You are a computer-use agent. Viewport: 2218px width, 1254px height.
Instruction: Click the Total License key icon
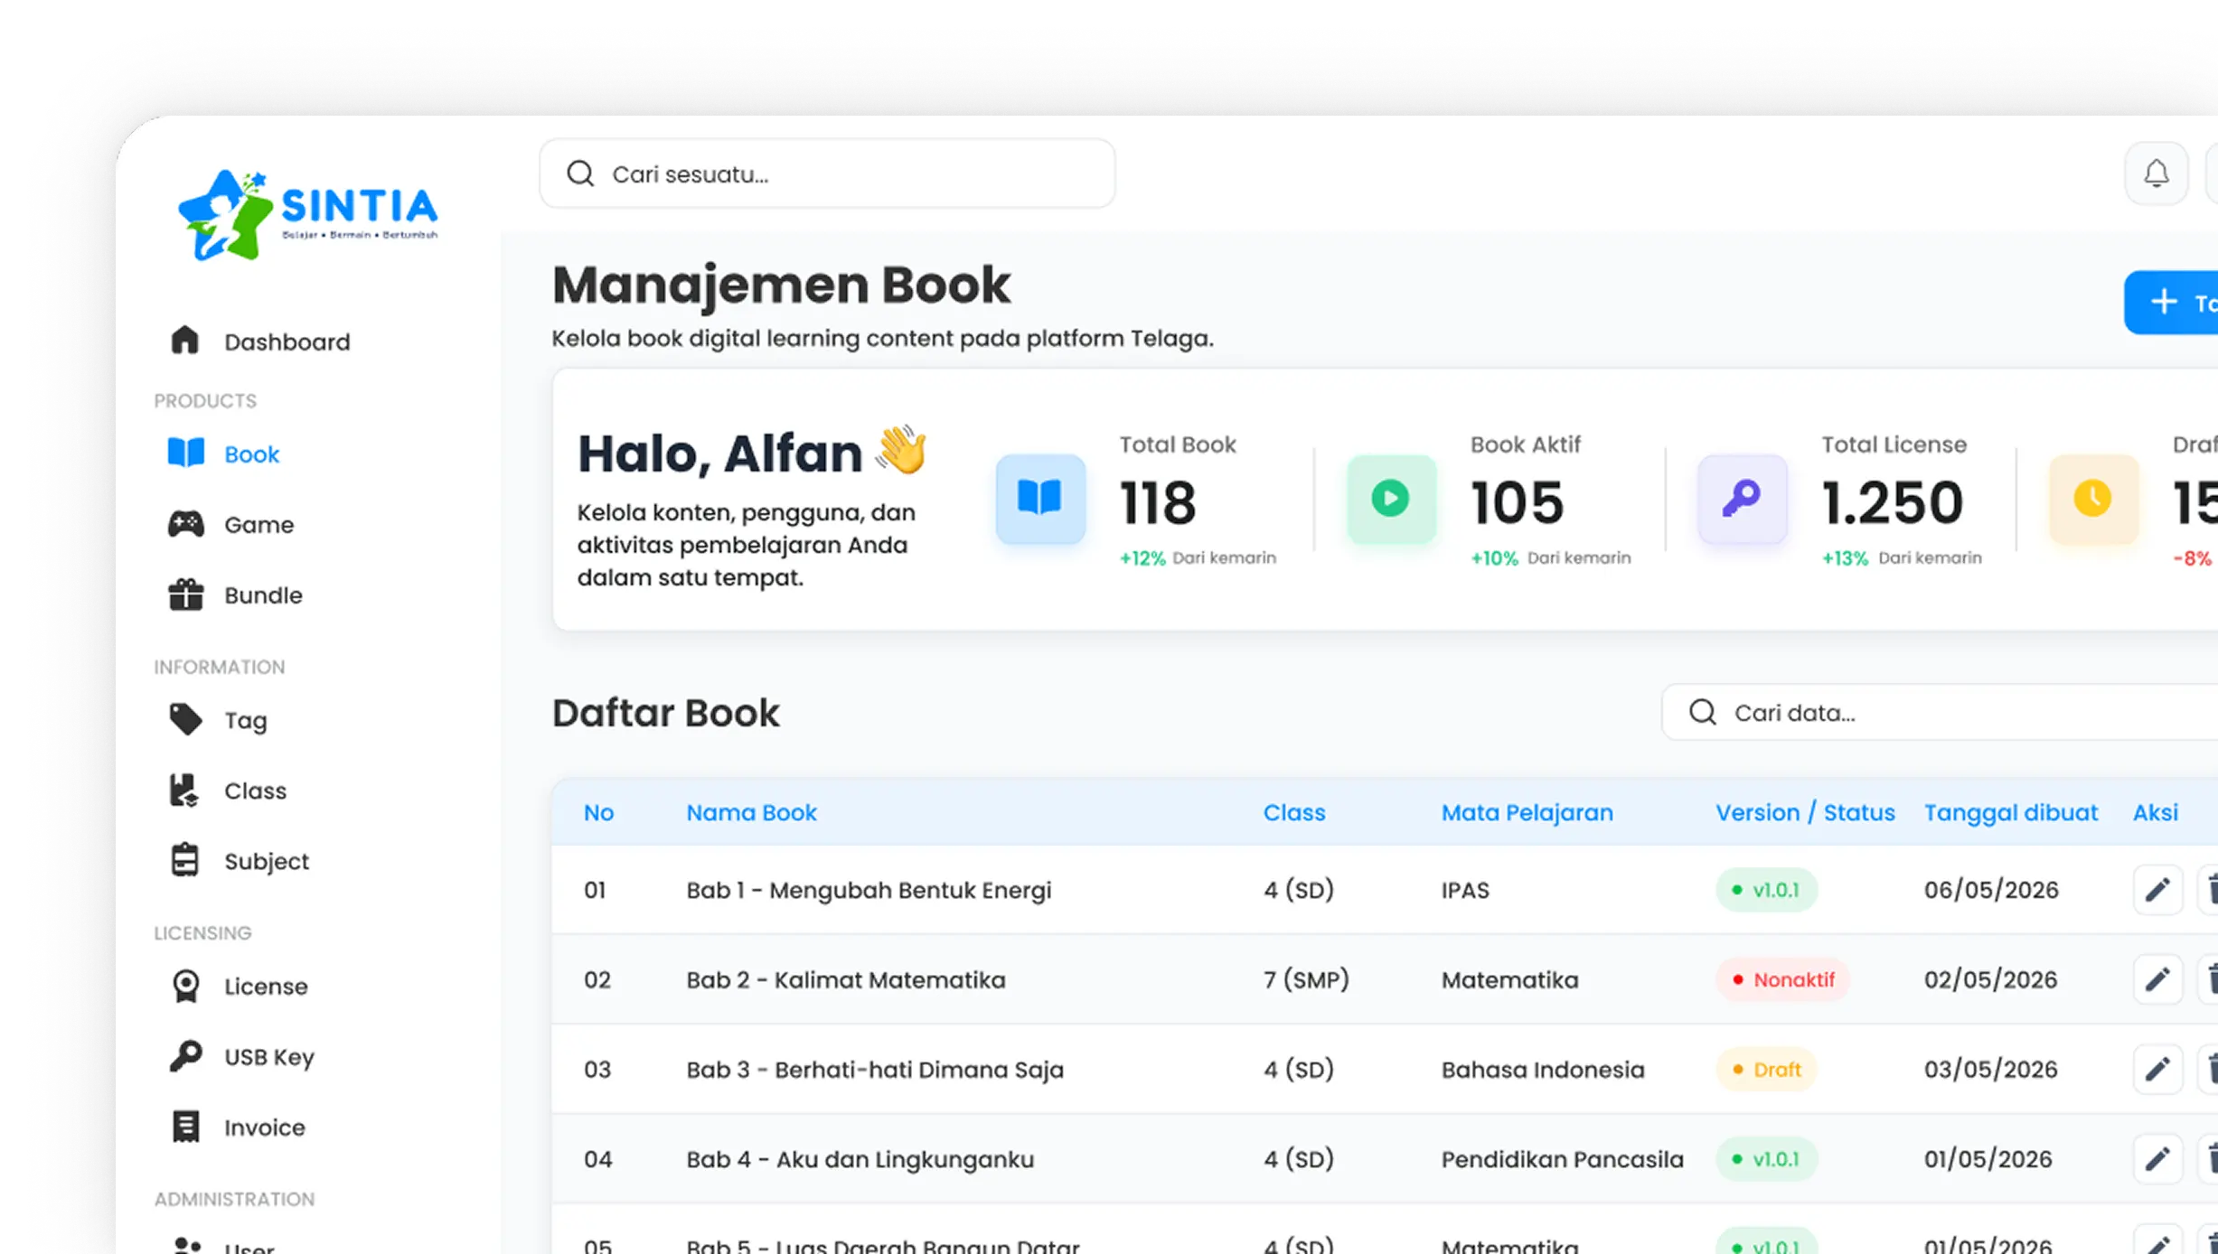click(x=1742, y=499)
